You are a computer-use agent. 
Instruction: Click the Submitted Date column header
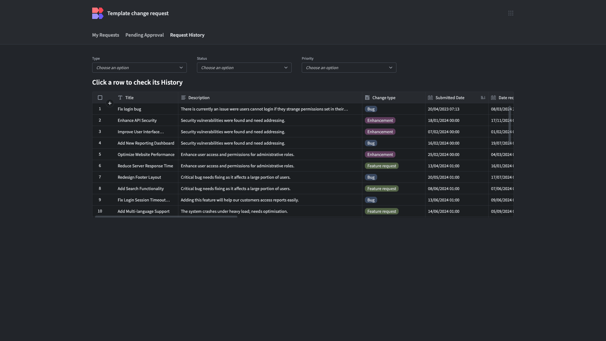pyautogui.click(x=457, y=98)
